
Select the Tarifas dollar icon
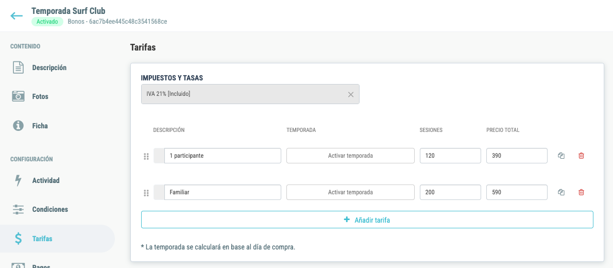(x=18, y=239)
